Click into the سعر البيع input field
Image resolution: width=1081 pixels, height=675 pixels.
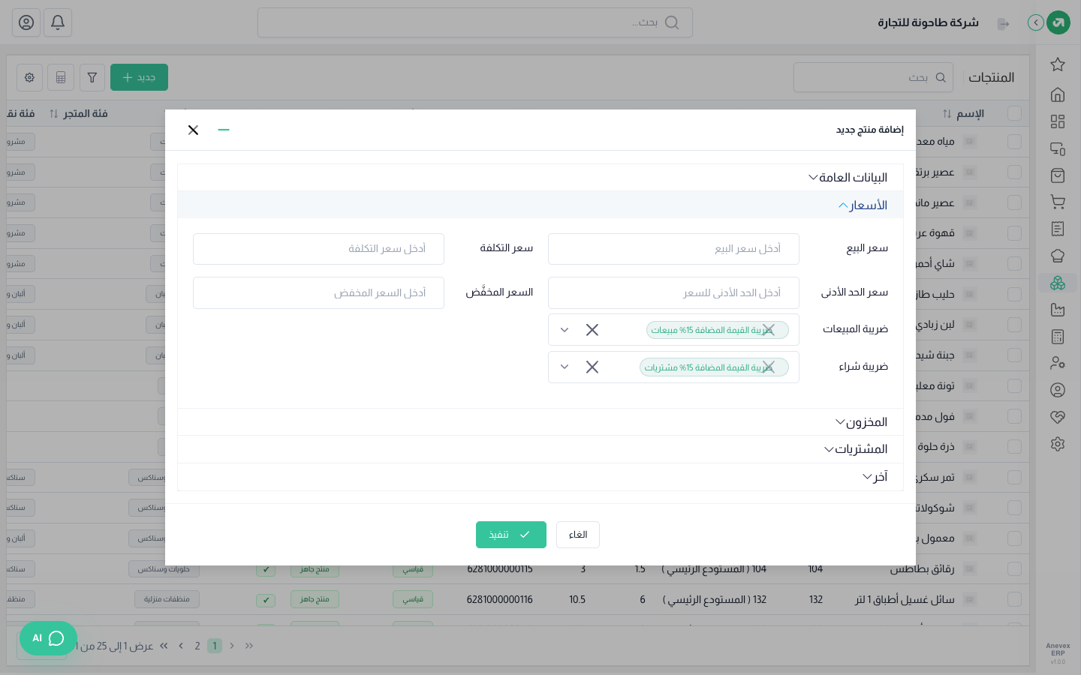pyautogui.click(x=673, y=249)
